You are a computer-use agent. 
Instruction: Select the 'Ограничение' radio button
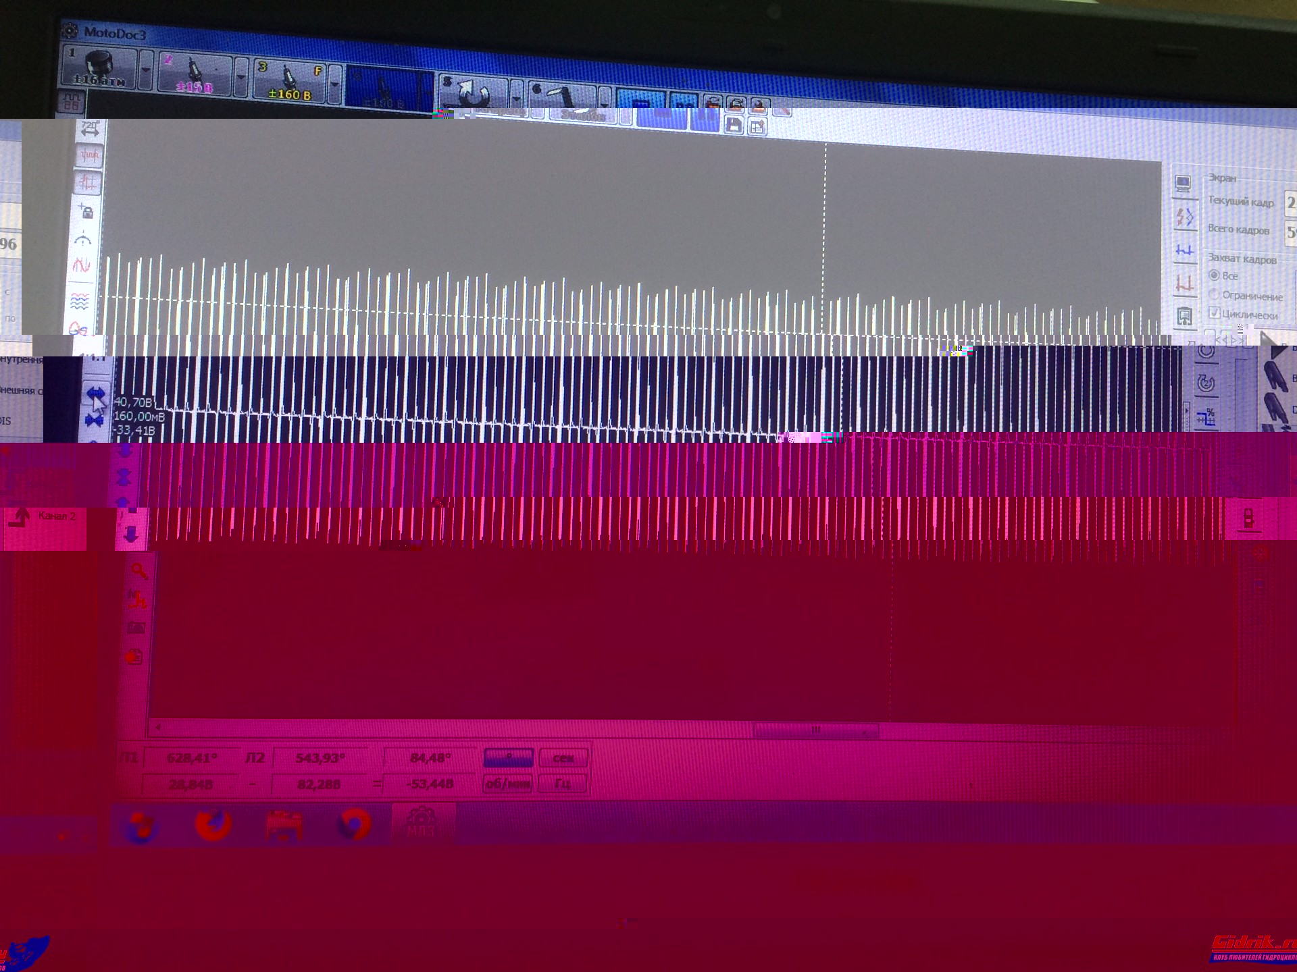pyautogui.click(x=1214, y=295)
